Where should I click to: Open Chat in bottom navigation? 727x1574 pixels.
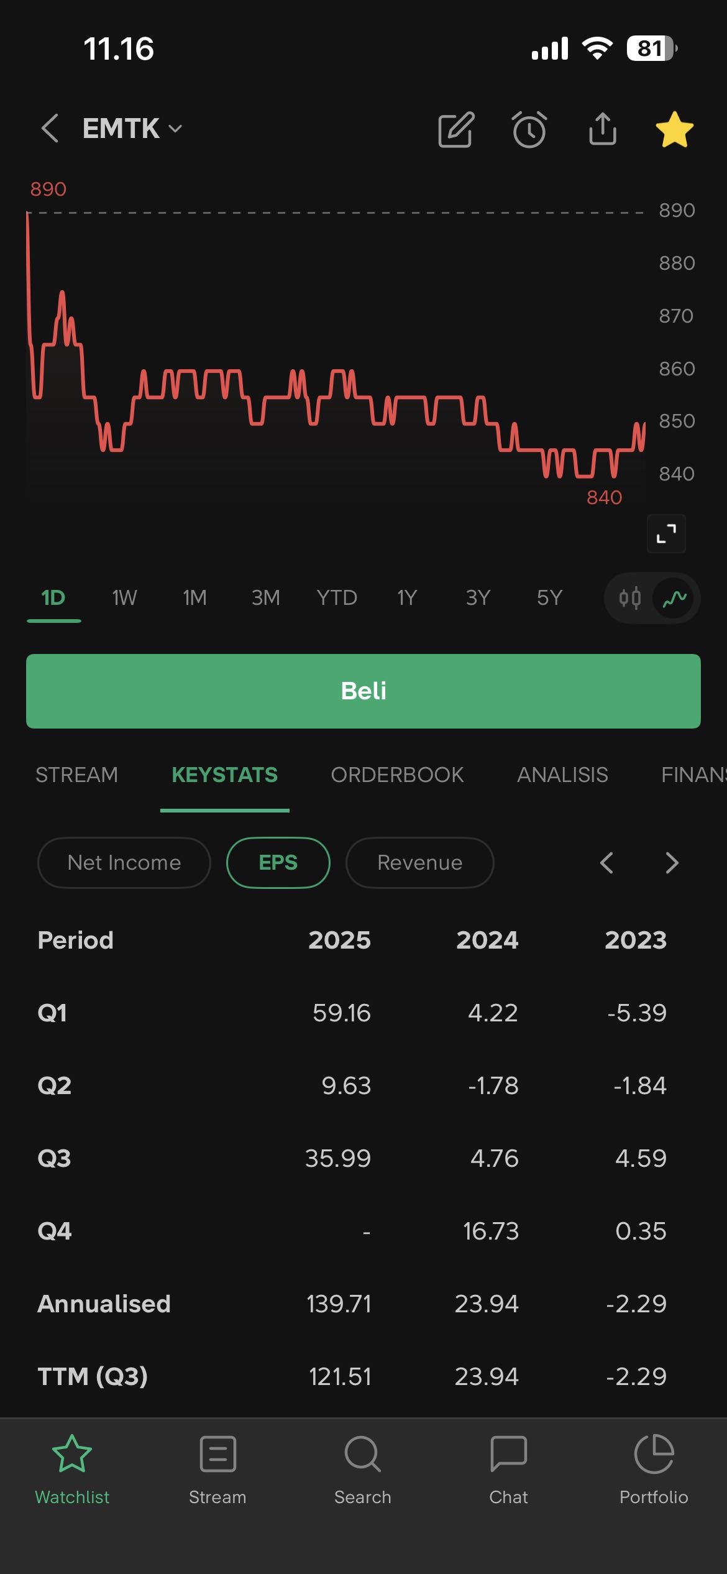(508, 1470)
